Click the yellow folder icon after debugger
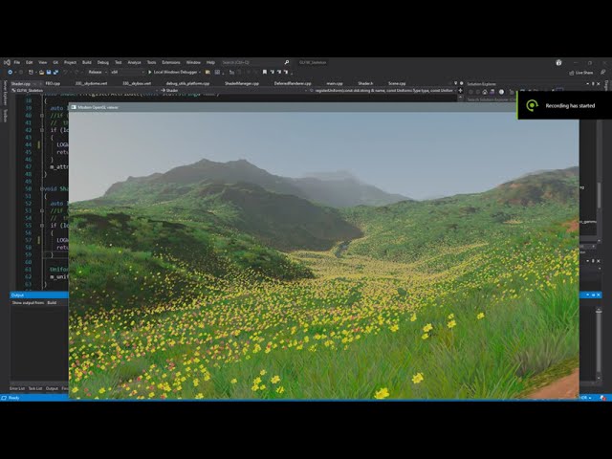This screenshot has height=459, width=612. tap(208, 73)
